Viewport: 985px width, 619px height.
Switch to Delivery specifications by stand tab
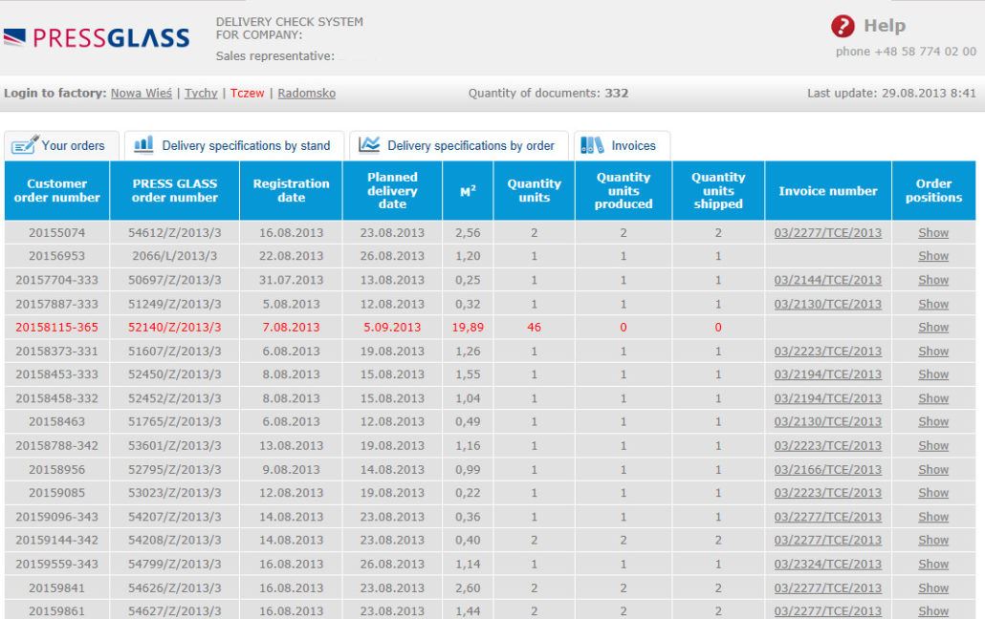[234, 145]
